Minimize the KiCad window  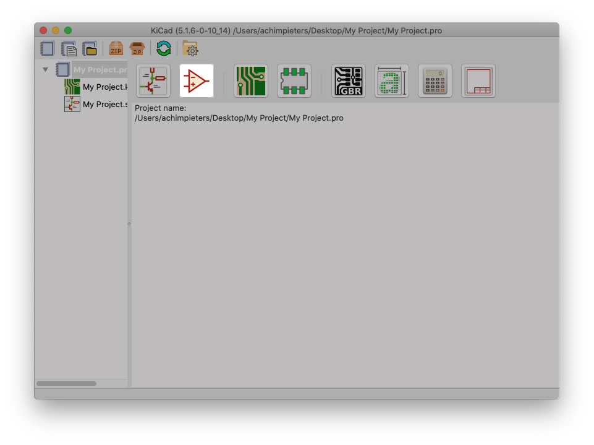pyautogui.click(x=56, y=30)
